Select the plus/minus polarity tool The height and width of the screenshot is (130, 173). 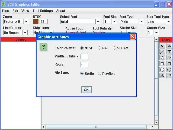tap(169, 46)
